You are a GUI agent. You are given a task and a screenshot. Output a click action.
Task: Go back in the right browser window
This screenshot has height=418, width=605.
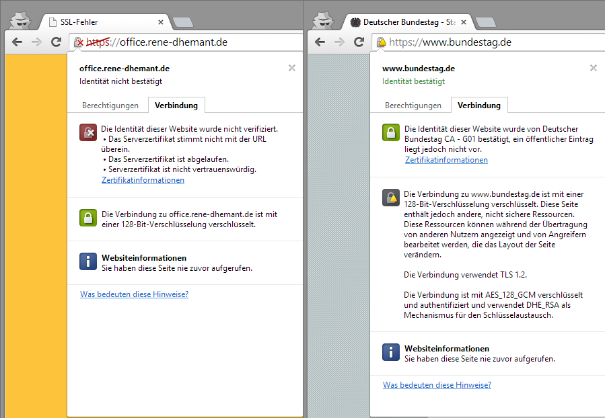pos(320,42)
